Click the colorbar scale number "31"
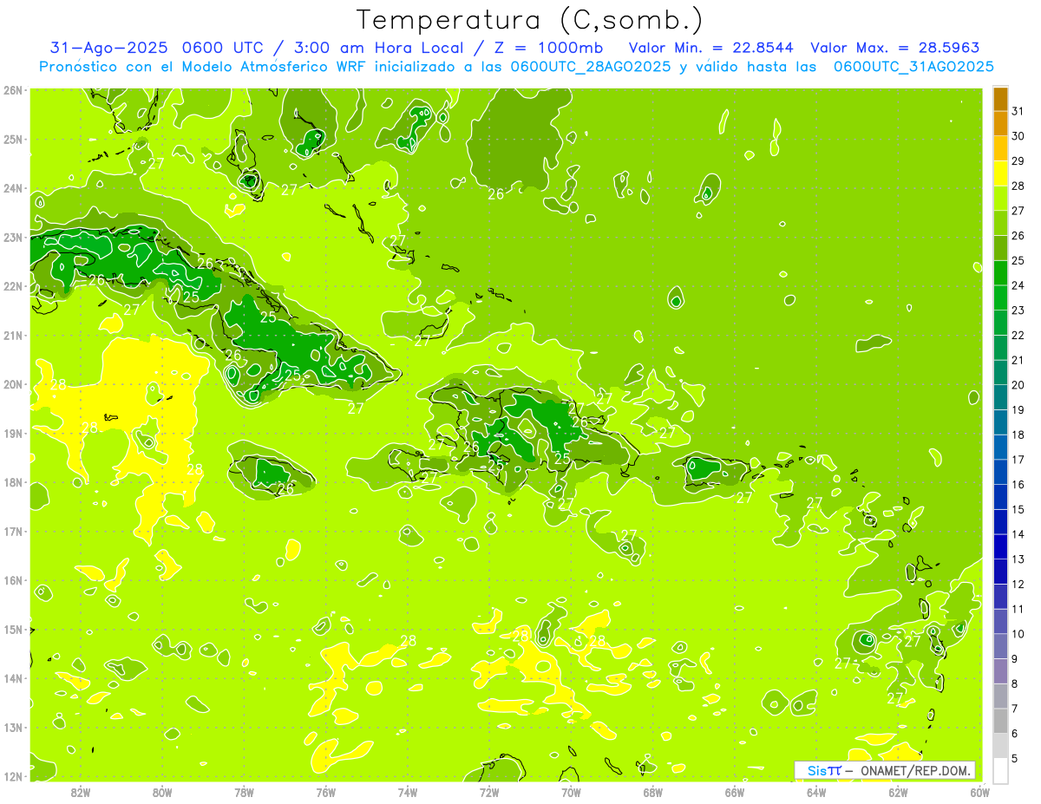This screenshot has width=1041, height=804. [x=1018, y=111]
